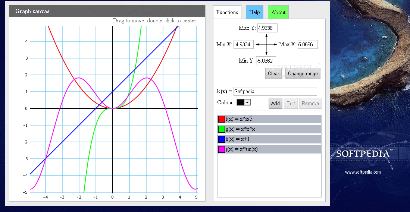Screen dimensions: 410x212
Task: Click the Min X input field
Action: (x=244, y=44)
